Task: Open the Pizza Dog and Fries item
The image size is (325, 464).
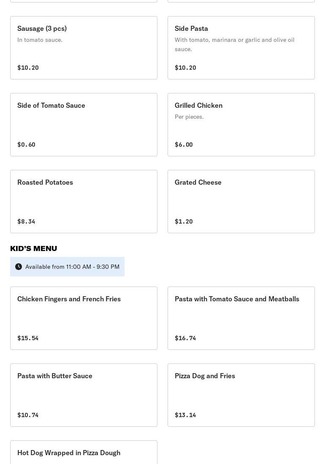Action: (x=241, y=395)
